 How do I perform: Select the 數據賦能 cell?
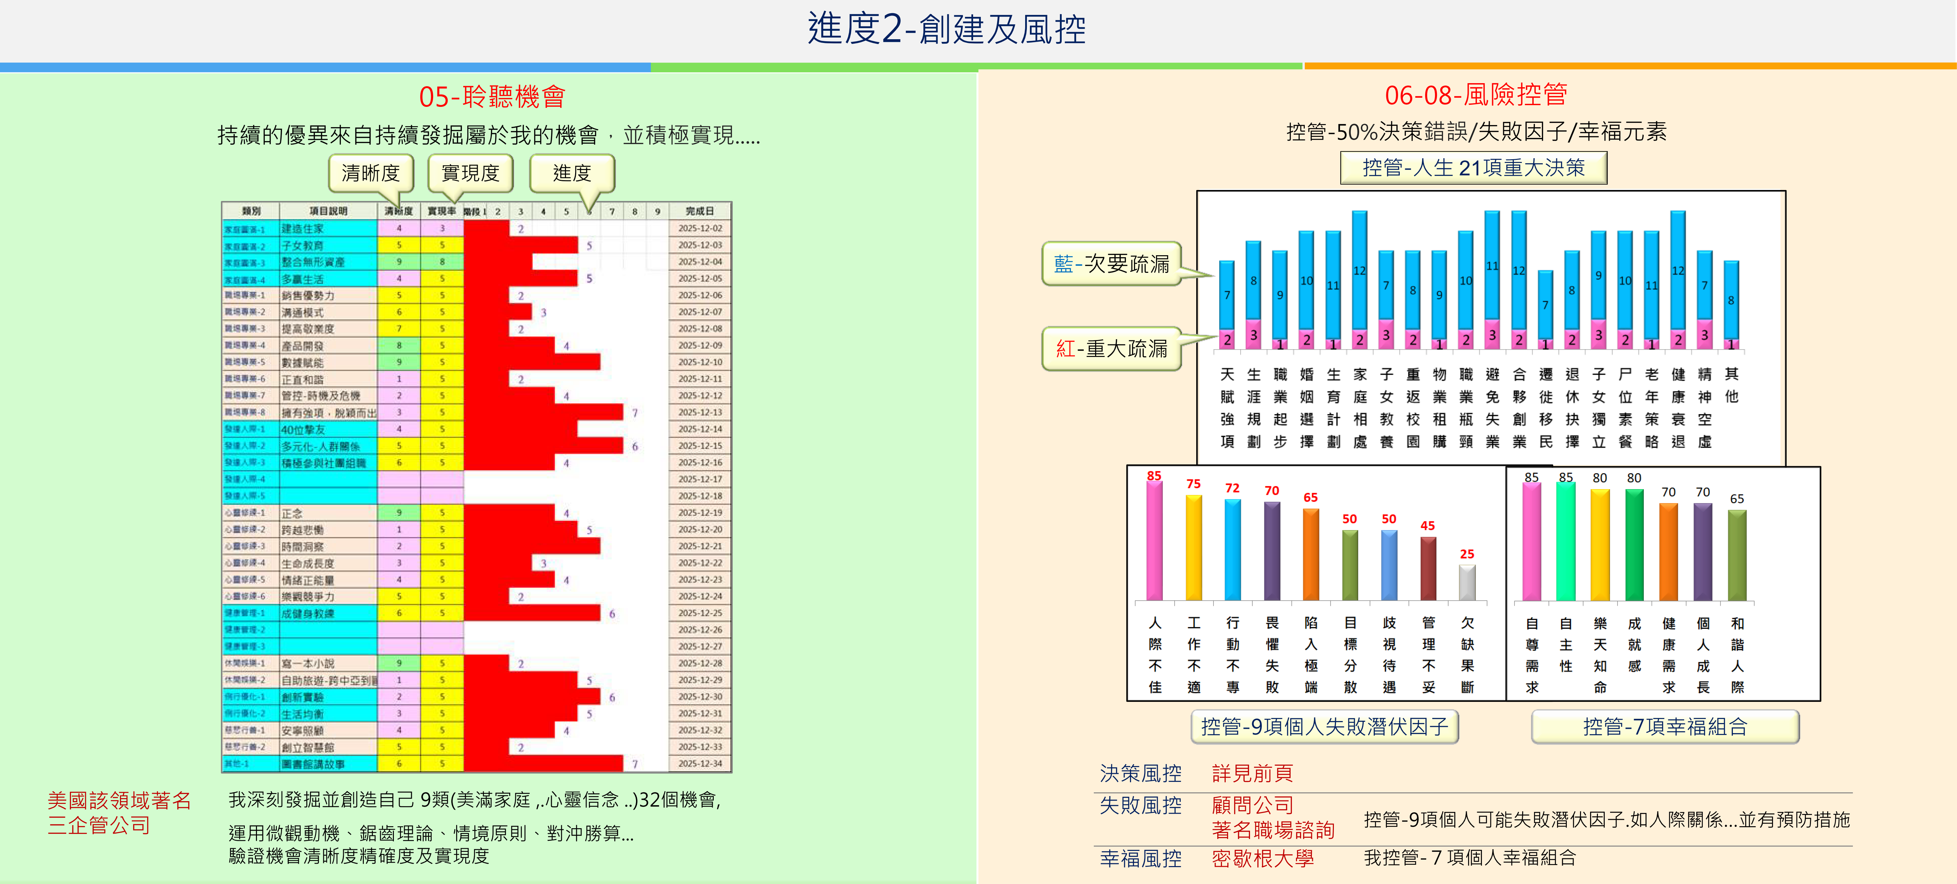pos(328,362)
